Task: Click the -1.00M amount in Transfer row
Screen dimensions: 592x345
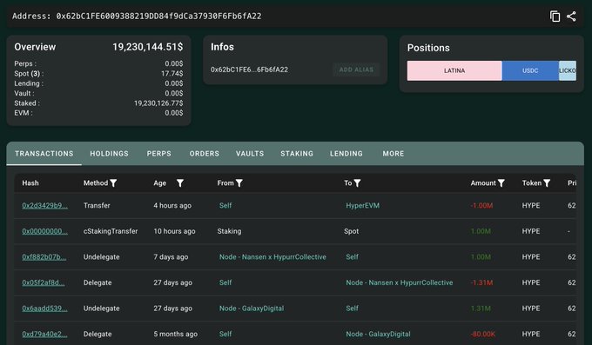Action: click(481, 205)
